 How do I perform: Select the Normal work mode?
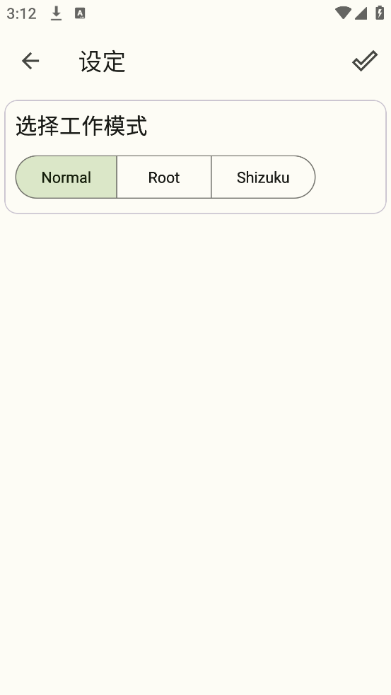tap(66, 177)
